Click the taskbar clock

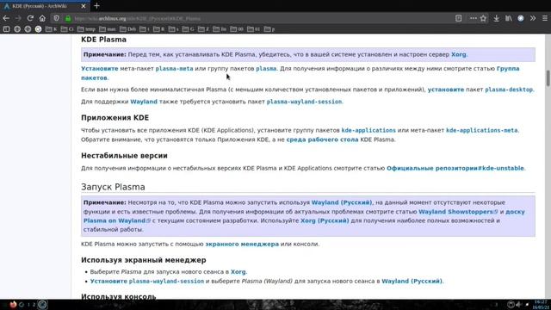[x=540, y=304]
